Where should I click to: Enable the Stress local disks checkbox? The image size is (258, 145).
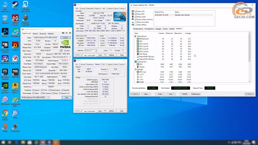[x=136, y=22]
